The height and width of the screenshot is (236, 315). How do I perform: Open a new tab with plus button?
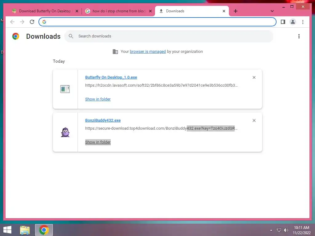(236, 11)
